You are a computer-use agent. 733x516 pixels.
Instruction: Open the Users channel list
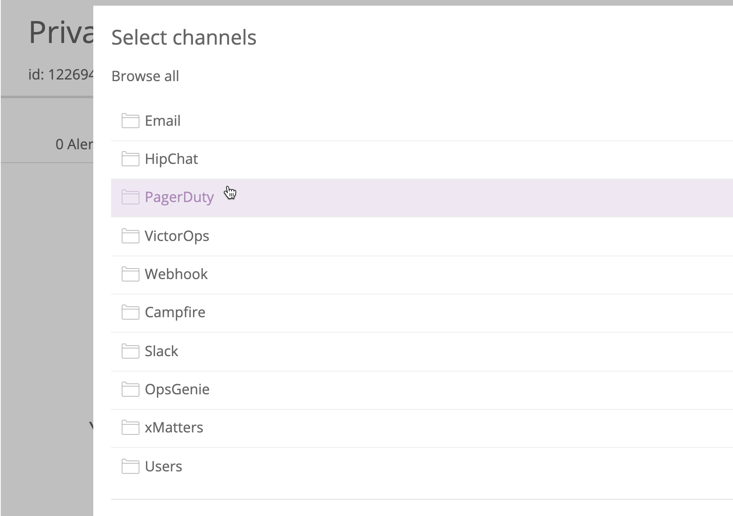click(x=422, y=467)
